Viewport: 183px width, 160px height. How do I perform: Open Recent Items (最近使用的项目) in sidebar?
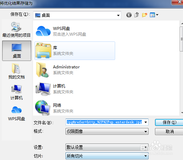pos(17,30)
